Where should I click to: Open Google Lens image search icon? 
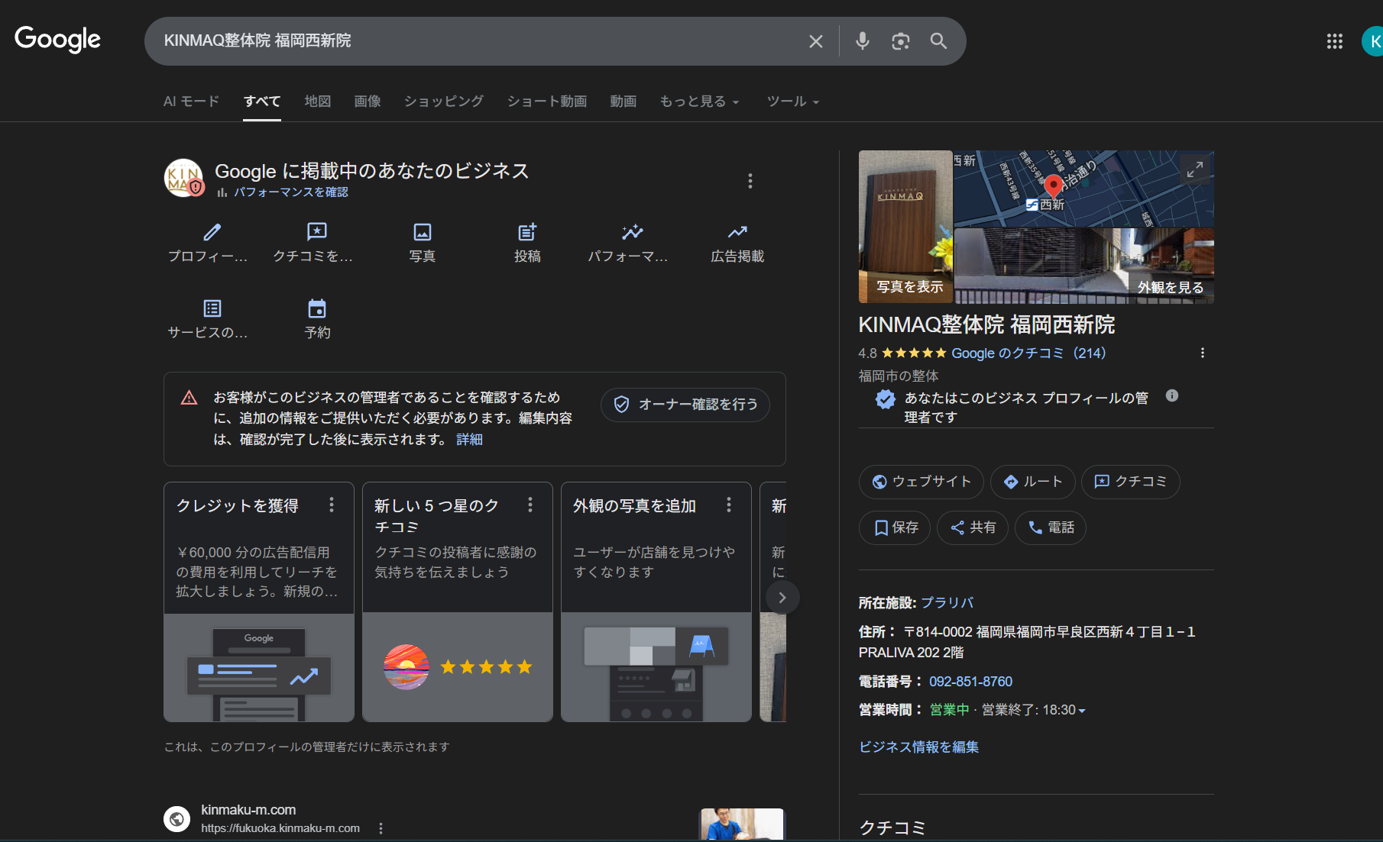[901, 41]
